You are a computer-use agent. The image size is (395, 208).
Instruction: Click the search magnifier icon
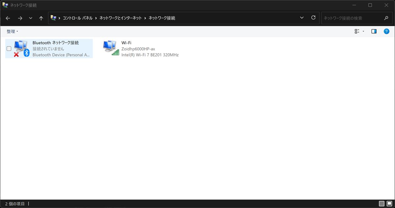coord(386,18)
